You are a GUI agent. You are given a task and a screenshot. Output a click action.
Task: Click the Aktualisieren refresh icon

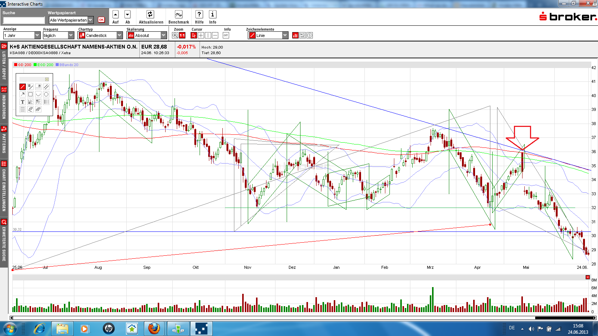150,15
